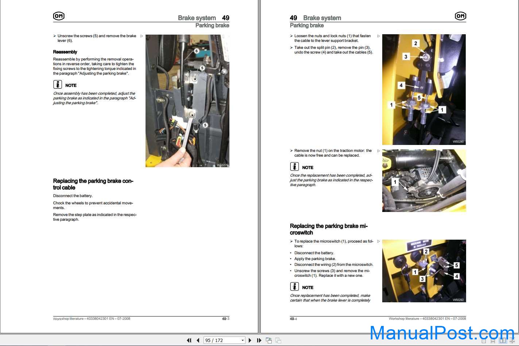Image resolution: width=519 pixels, height=346 pixels.
Task: Click the info icon beside the traction motor note
Action: (x=294, y=166)
